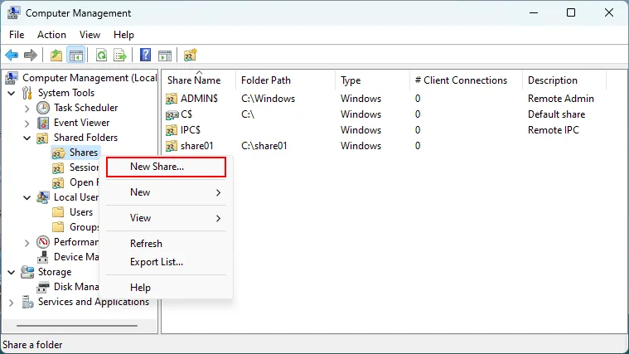Collapse the Shared Folders node
The width and height of the screenshot is (629, 354).
tap(27, 138)
